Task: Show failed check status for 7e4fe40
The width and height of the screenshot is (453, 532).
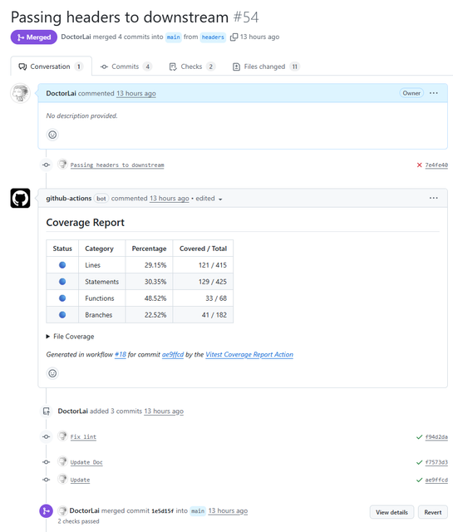Action: pos(420,165)
